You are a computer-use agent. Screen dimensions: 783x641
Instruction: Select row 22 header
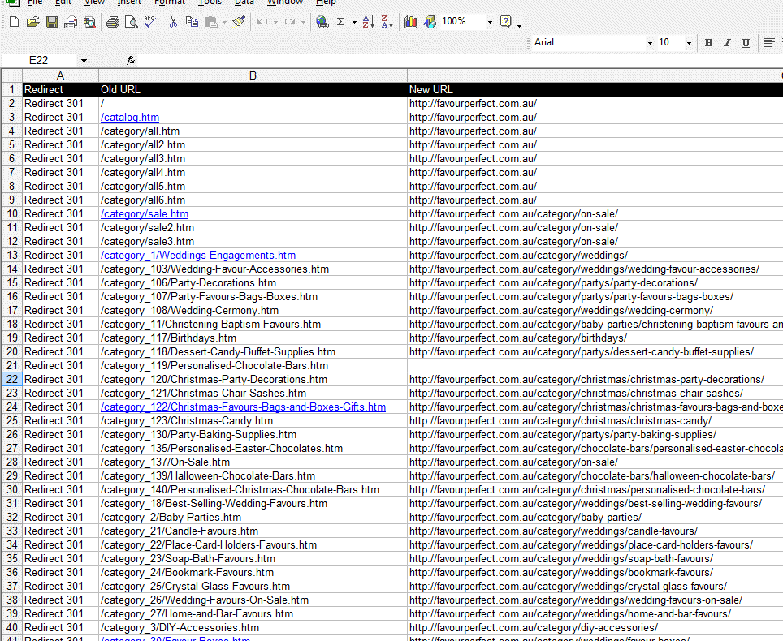[11, 380]
